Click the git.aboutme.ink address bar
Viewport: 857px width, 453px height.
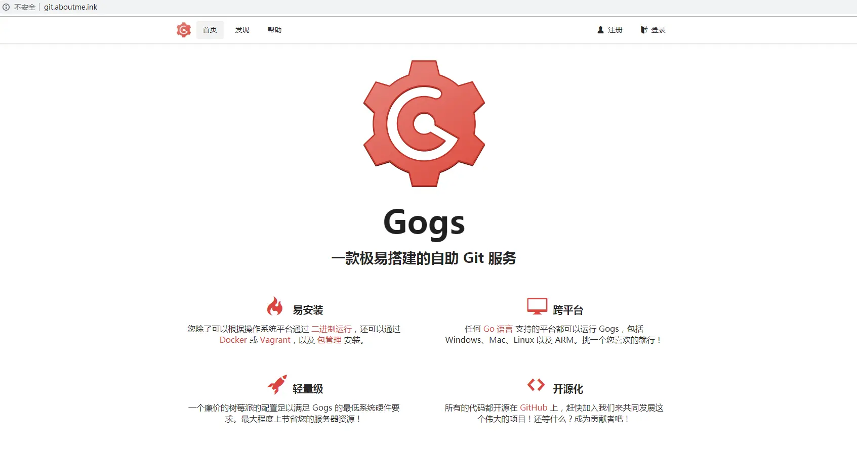coord(70,7)
